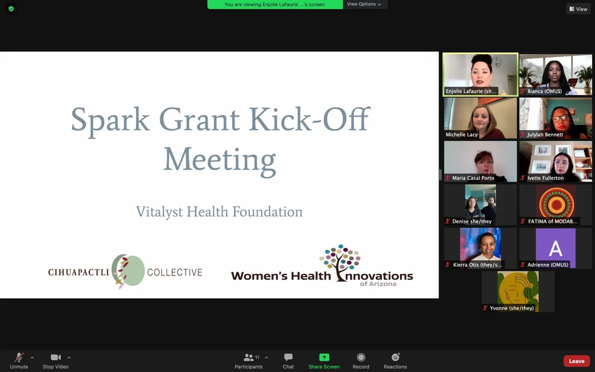Open audio options arrow next to Unmute
595x372 pixels.
coord(32,358)
